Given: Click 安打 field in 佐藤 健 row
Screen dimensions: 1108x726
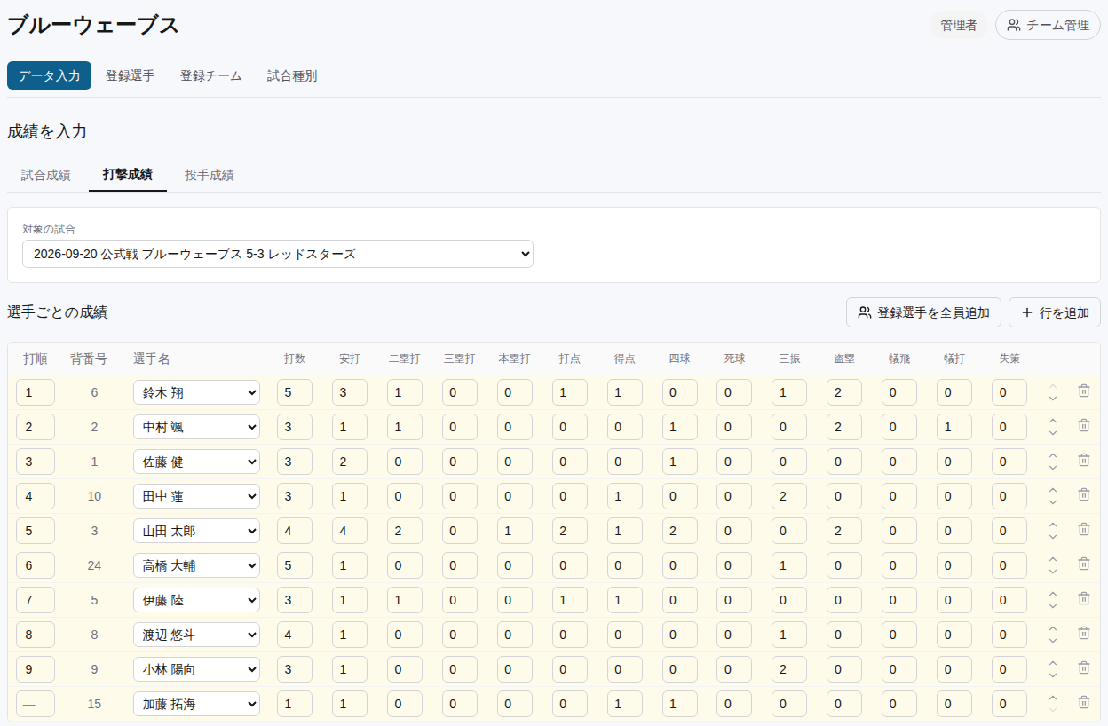Looking at the screenshot, I should (350, 462).
